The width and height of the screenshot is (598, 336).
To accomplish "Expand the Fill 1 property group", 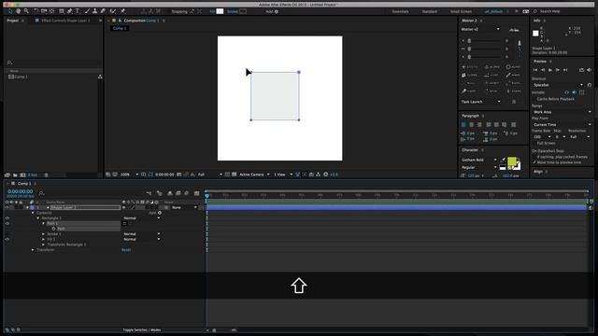I will click(x=44, y=239).
